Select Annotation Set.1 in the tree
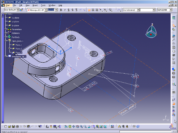This screenshot has width=178, height=133. point(19,57)
